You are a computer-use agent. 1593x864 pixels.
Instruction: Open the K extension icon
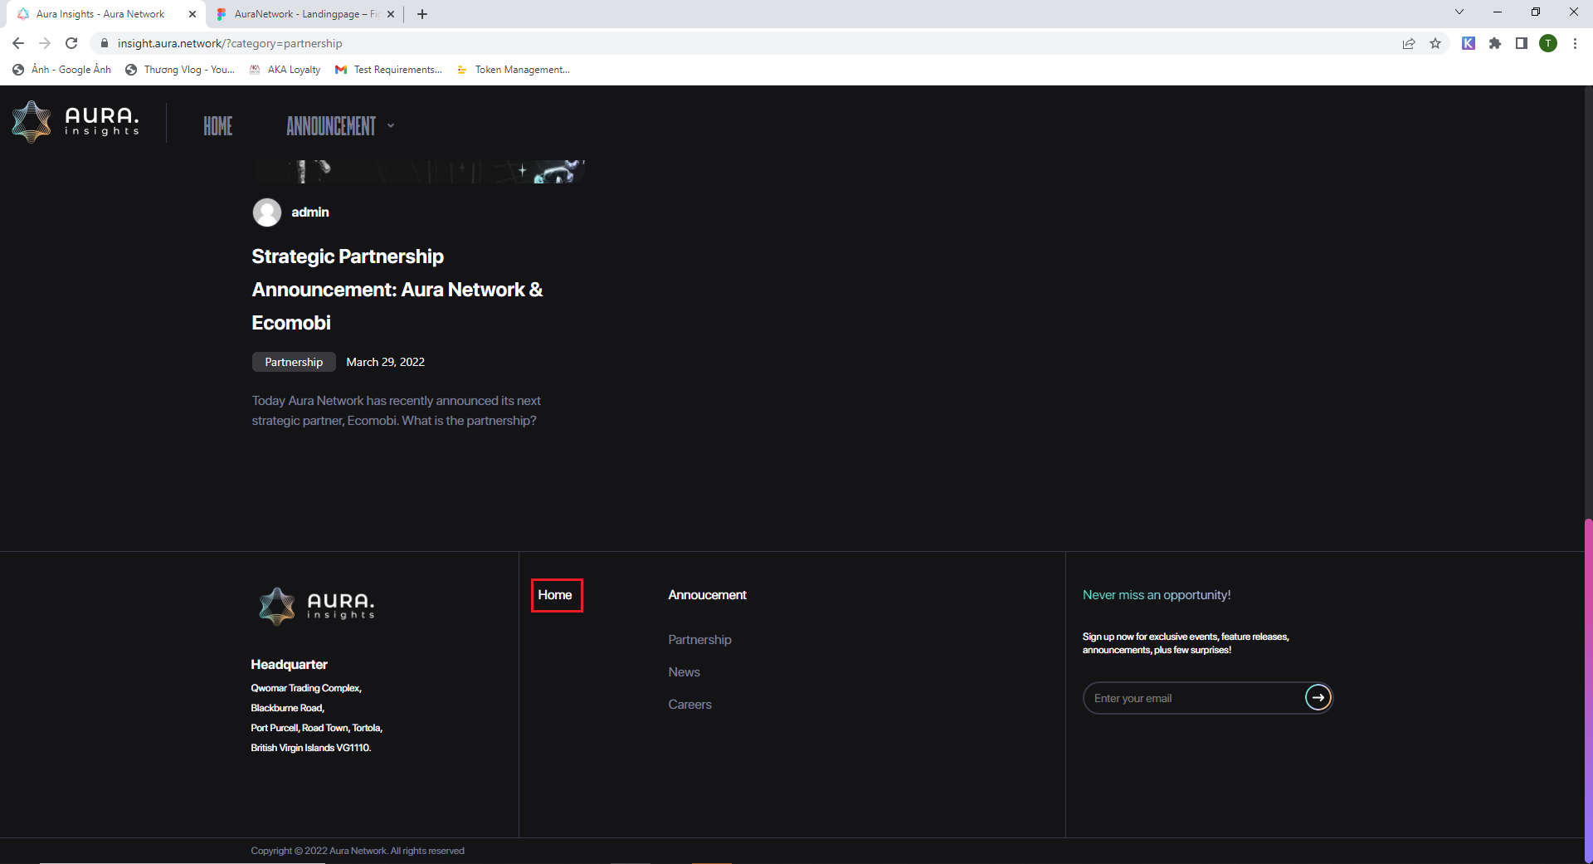(1469, 43)
